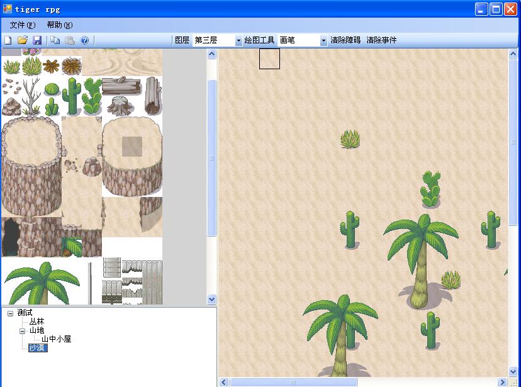Click the New file toolbar icon
Image resolution: width=521 pixels, height=387 pixels.
8,40
